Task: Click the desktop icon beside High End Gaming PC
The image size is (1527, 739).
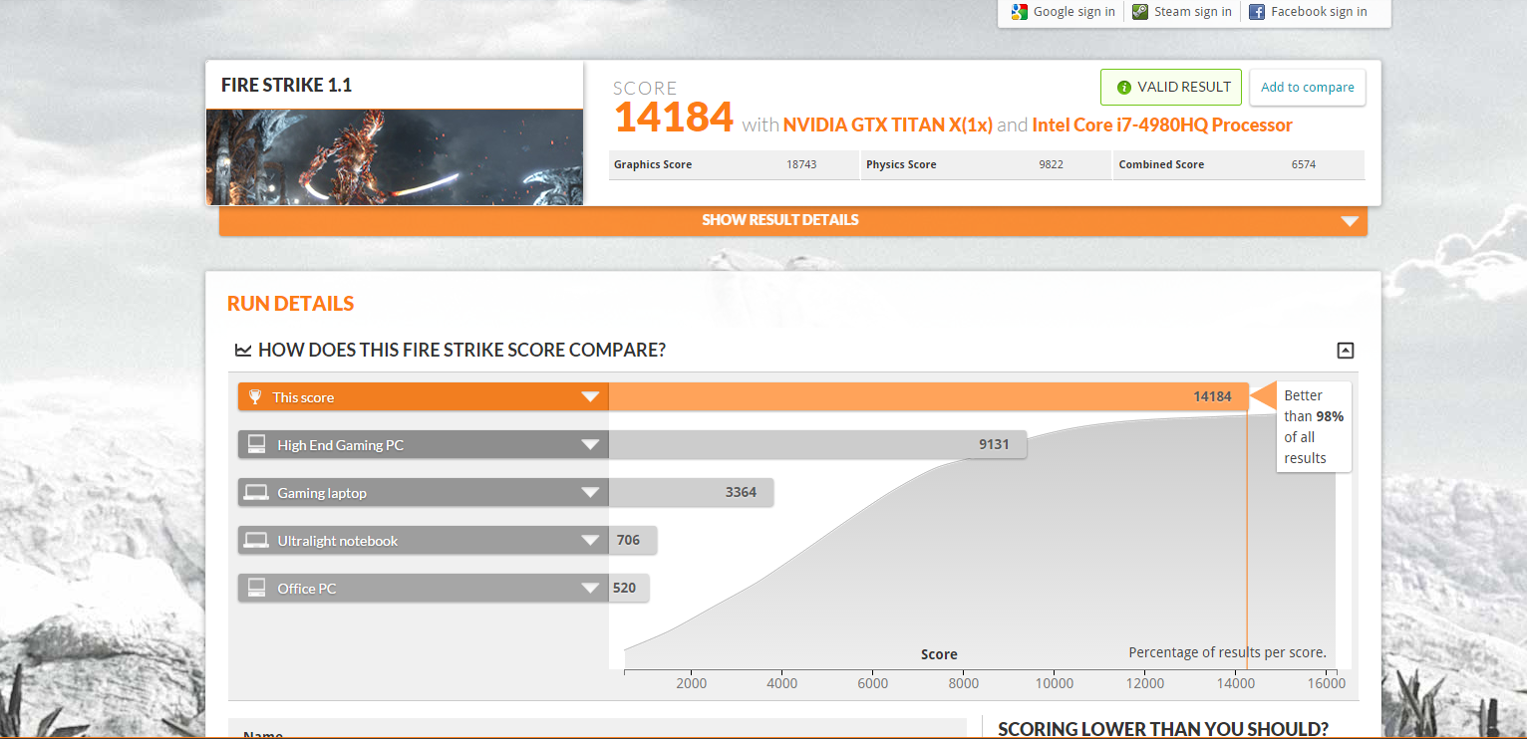Action: 257,444
